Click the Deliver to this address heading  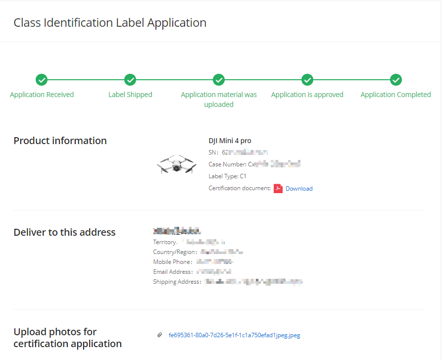pyautogui.click(x=64, y=232)
